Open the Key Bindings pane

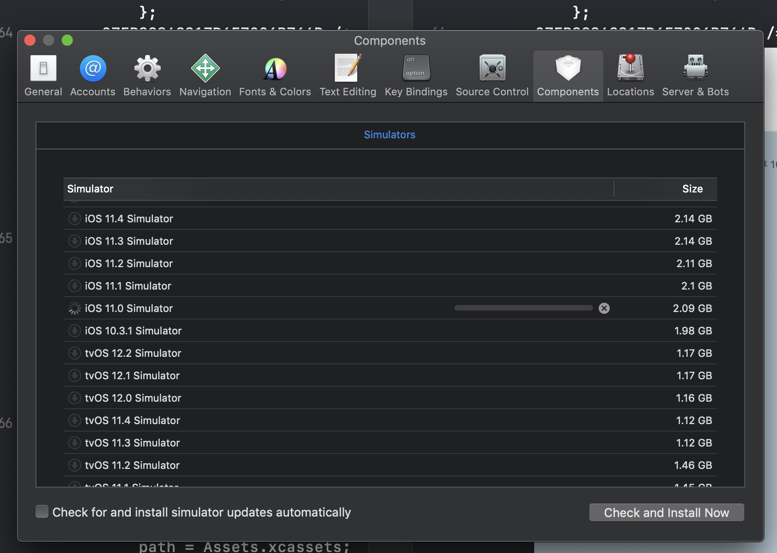(416, 76)
